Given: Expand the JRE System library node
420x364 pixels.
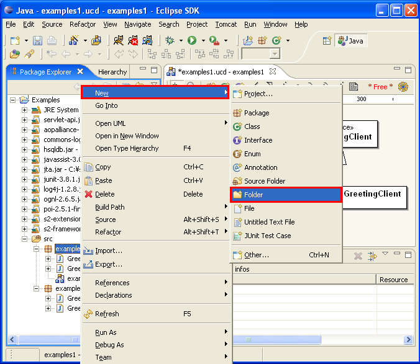Looking at the screenshot, I should pos(25,110).
